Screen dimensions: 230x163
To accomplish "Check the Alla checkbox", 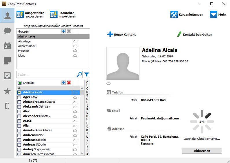I will tap(19, 126).
